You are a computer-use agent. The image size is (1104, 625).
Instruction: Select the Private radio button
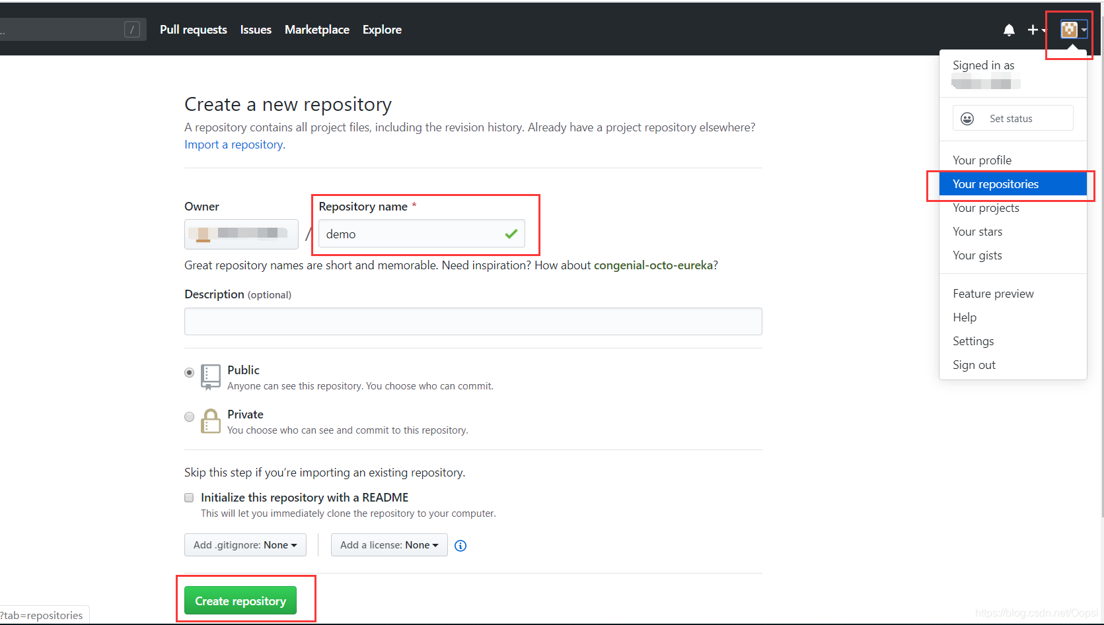(x=190, y=417)
